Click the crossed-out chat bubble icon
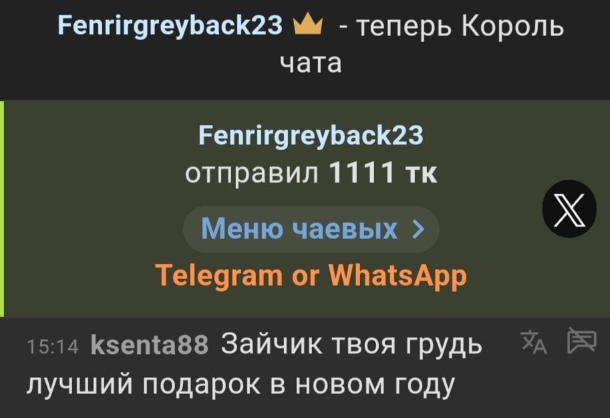610x418 pixels. 581,341
